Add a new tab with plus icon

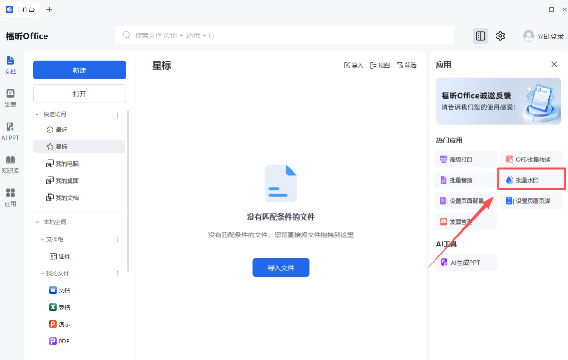click(49, 9)
